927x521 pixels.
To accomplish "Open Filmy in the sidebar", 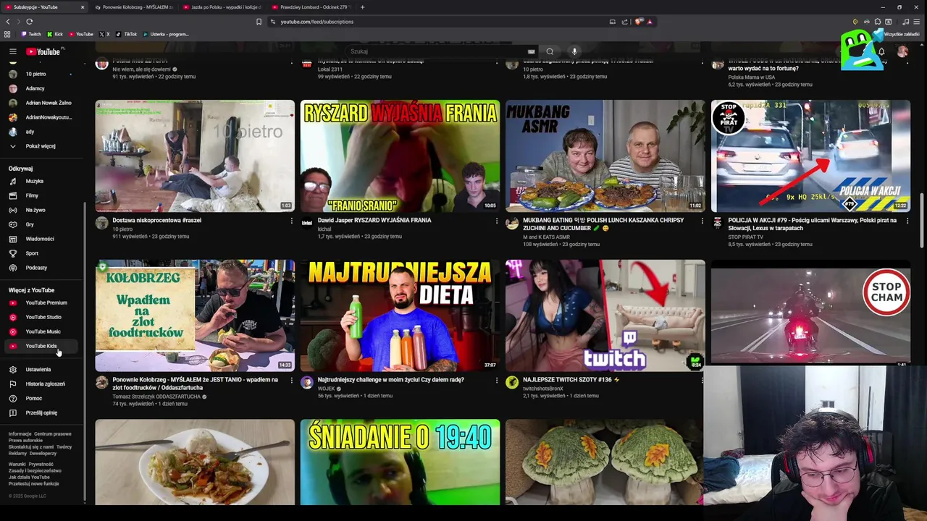I will point(41,195).
